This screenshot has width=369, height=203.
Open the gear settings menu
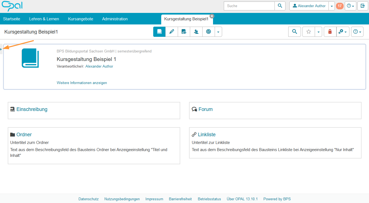343,32
